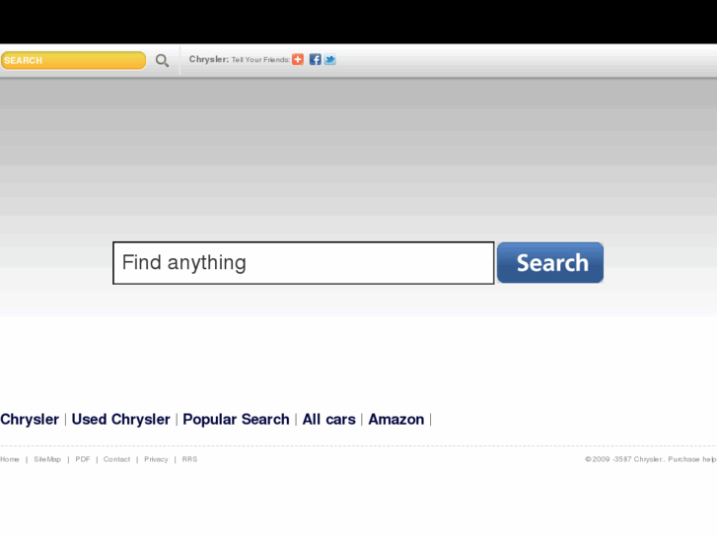Click the orange plus share icon
The image size is (717, 537).
298,59
